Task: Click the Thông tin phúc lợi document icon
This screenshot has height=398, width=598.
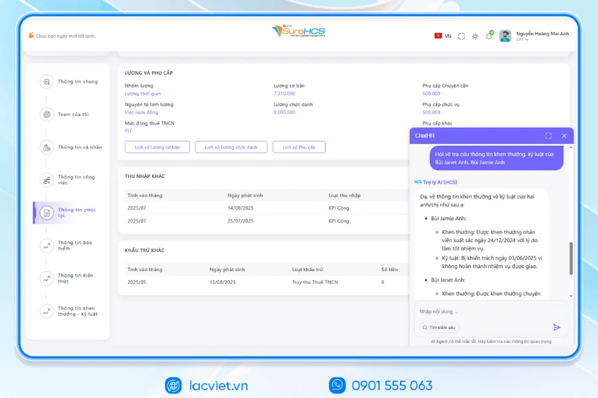Action: [x=46, y=212]
